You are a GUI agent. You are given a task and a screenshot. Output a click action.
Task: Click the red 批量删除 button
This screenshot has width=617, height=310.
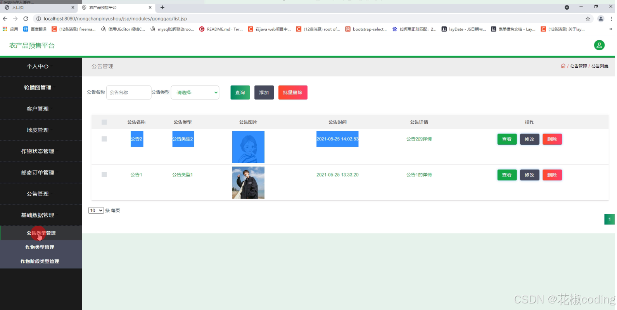pos(293,92)
